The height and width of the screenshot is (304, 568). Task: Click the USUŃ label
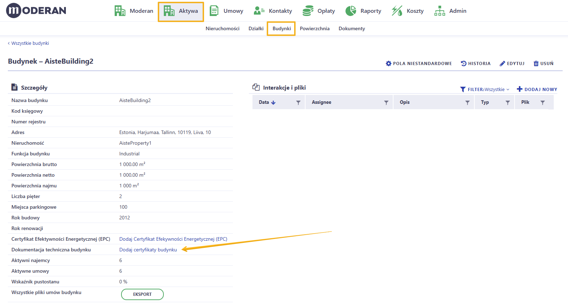[x=547, y=63]
